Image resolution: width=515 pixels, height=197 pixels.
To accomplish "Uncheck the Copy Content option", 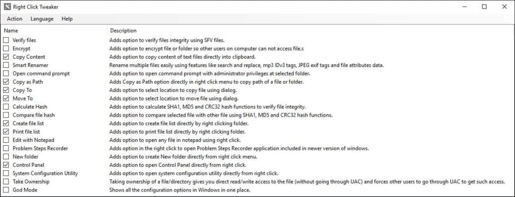I will point(6,57).
